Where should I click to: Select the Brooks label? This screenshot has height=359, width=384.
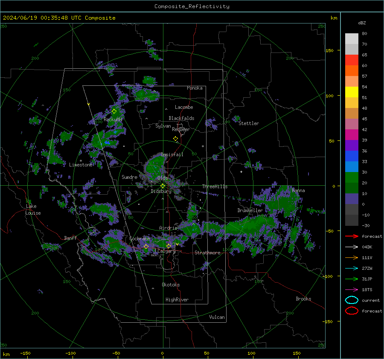coord(303,299)
